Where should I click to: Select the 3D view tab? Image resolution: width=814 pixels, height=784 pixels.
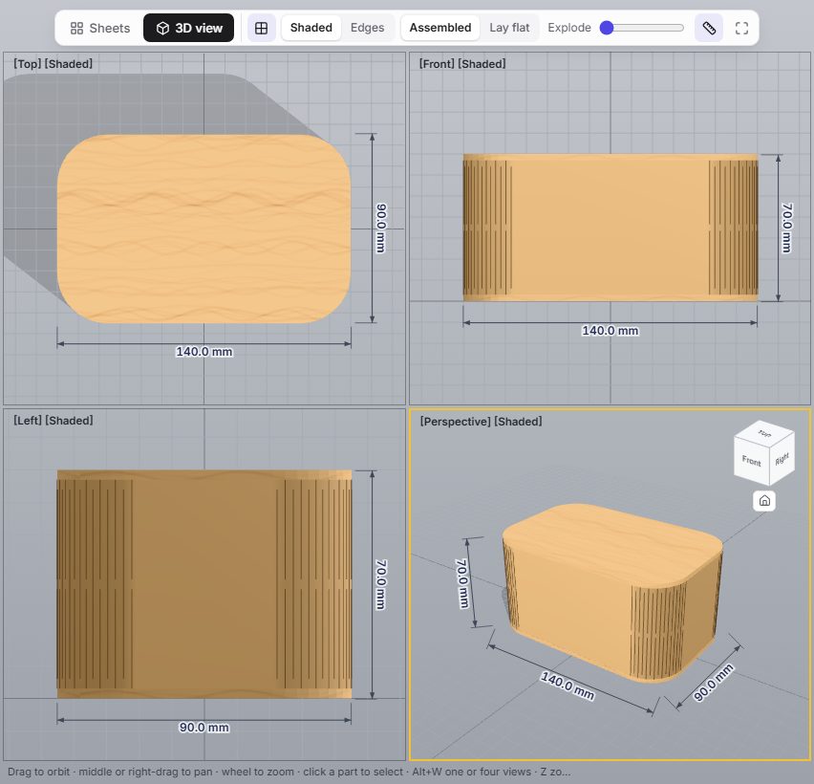[x=189, y=28]
